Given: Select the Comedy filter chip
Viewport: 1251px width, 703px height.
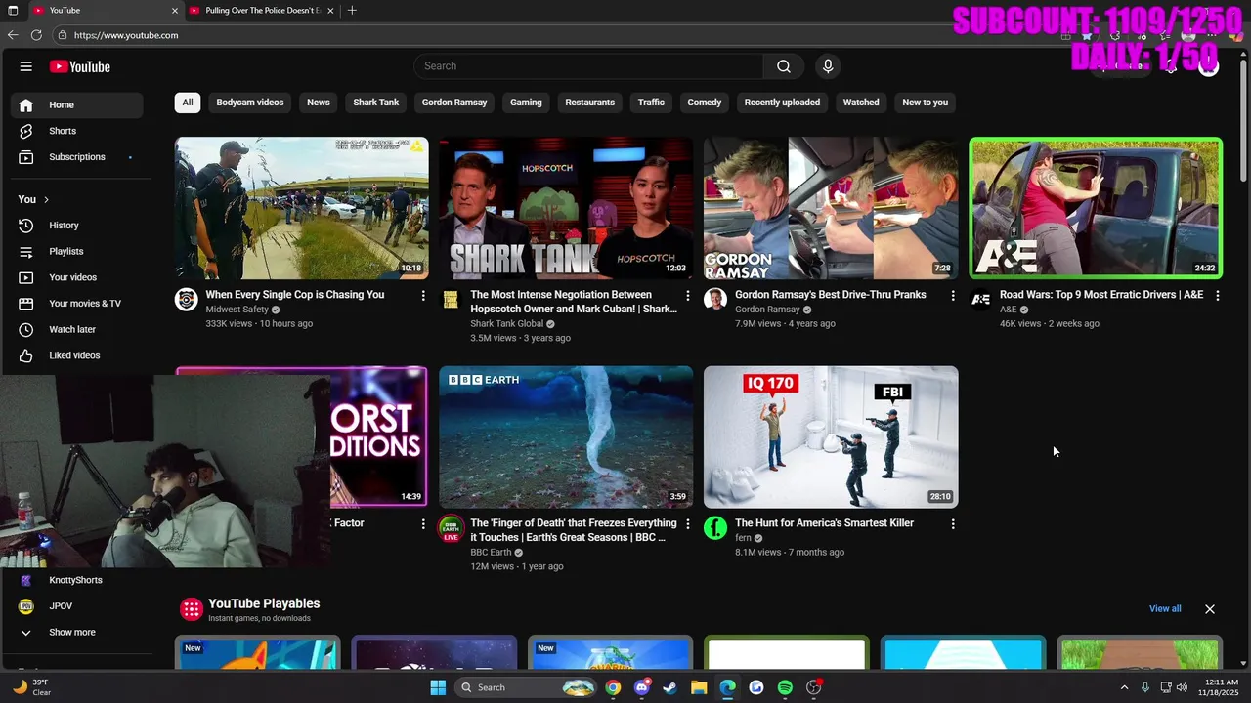Looking at the screenshot, I should (x=705, y=103).
